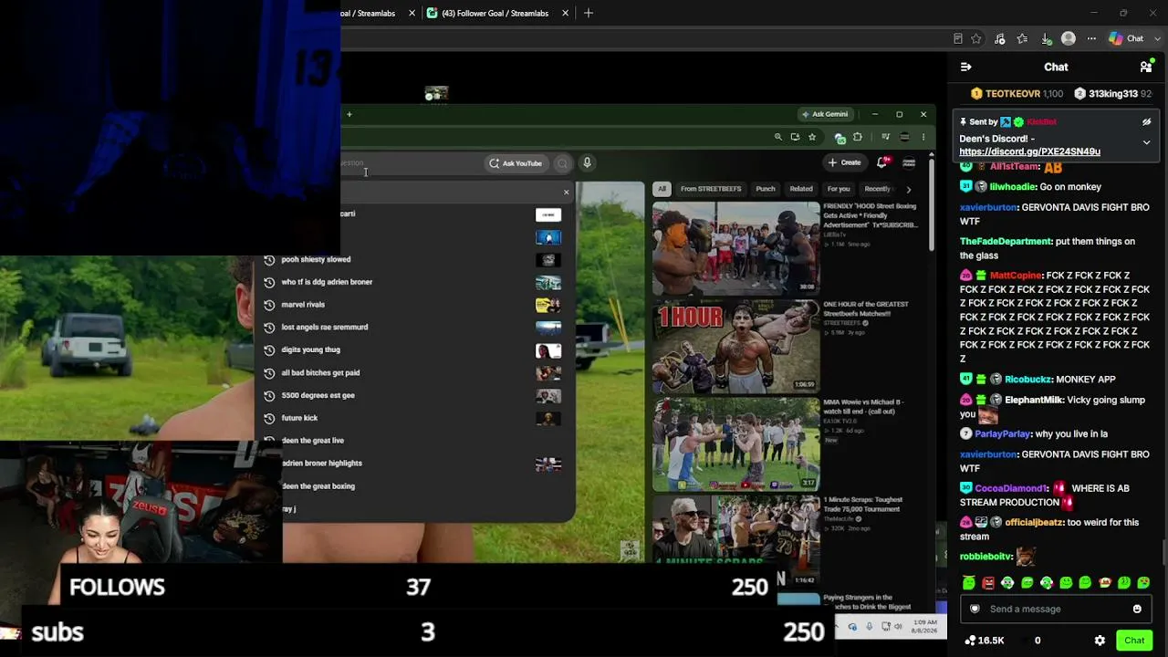Choose suggestion deen the great live

(x=414, y=441)
